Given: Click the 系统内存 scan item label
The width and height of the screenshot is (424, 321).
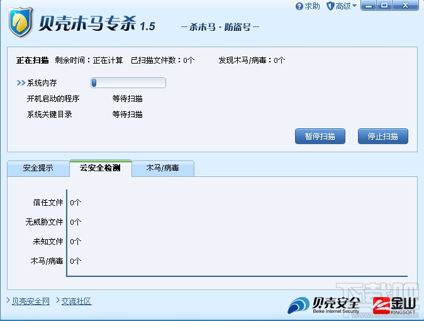Looking at the screenshot, I should click(42, 83).
